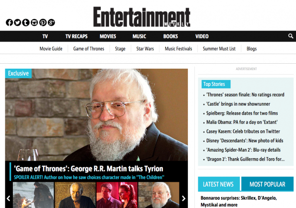
Task: Open the Blogs link
Action: [x=252, y=49]
